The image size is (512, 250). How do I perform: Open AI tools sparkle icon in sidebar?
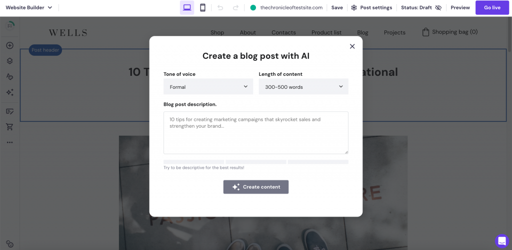tap(9, 92)
